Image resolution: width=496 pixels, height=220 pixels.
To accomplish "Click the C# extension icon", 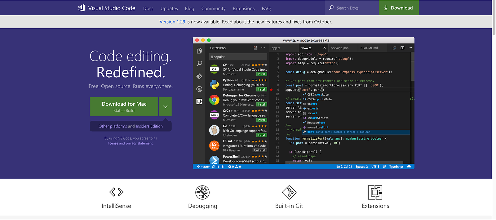I will (214, 69).
